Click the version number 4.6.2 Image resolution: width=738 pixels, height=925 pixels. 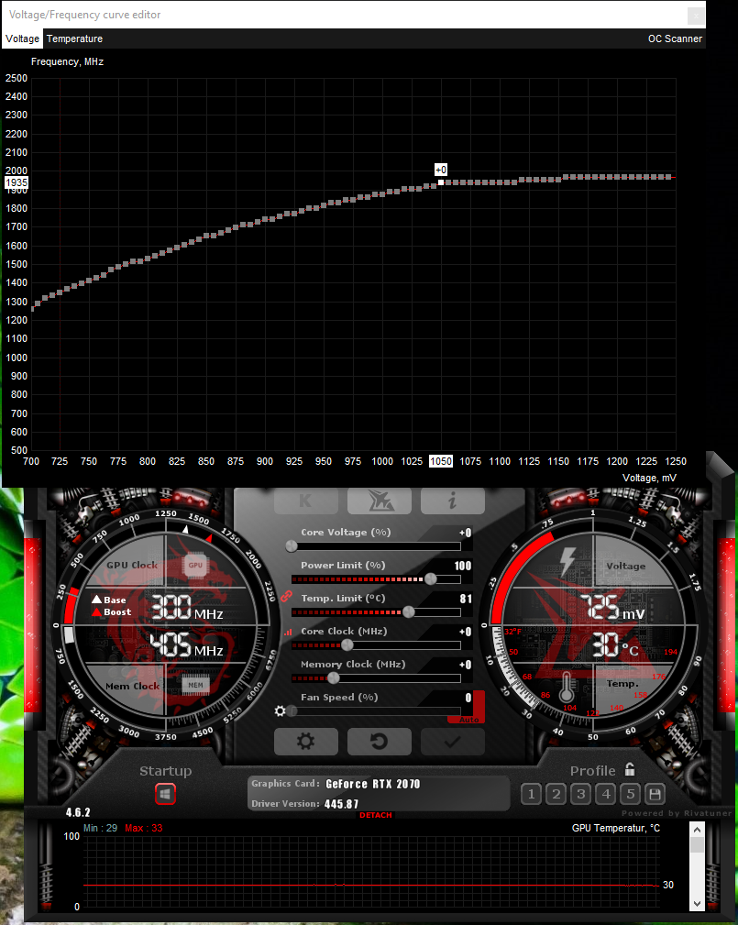78,813
